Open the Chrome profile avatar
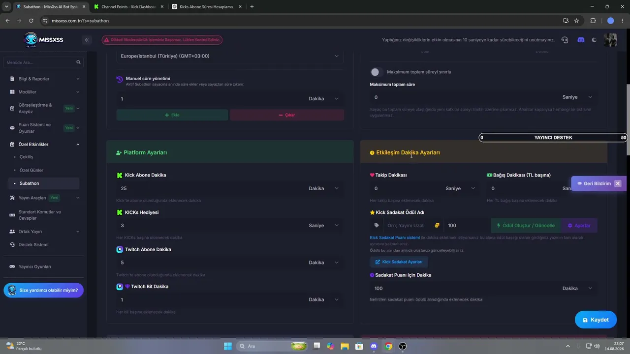The width and height of the screenshot is (630, 354). coord(610,21)
